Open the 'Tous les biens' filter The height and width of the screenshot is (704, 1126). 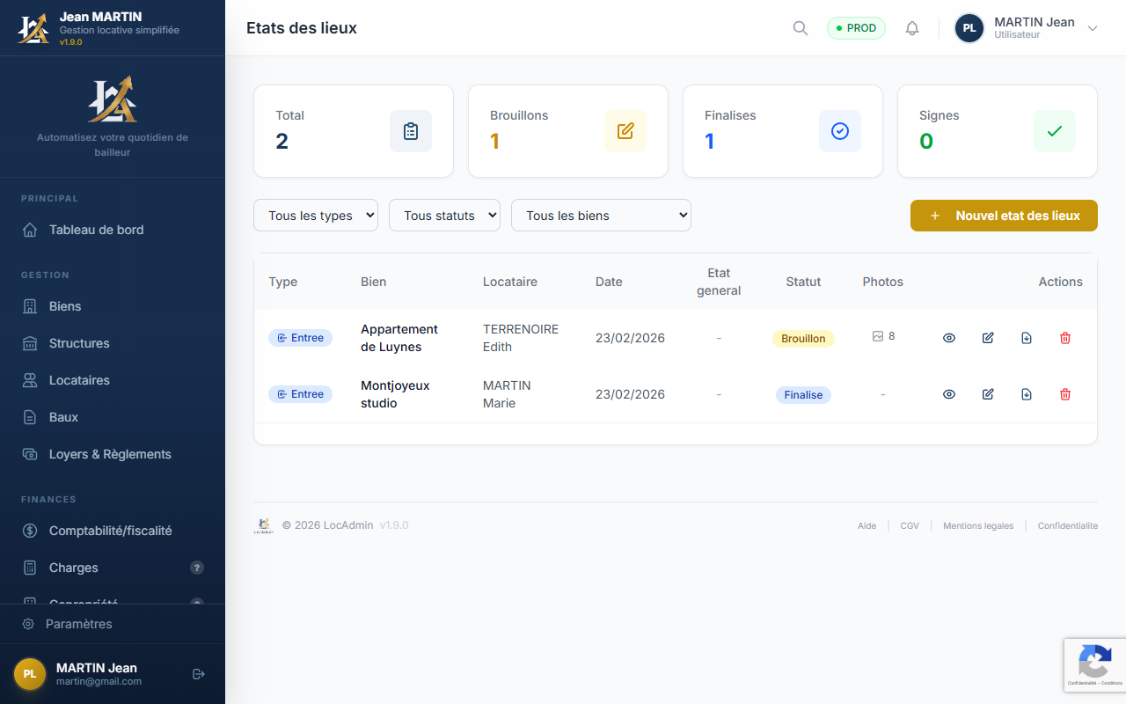pos(601,216)
